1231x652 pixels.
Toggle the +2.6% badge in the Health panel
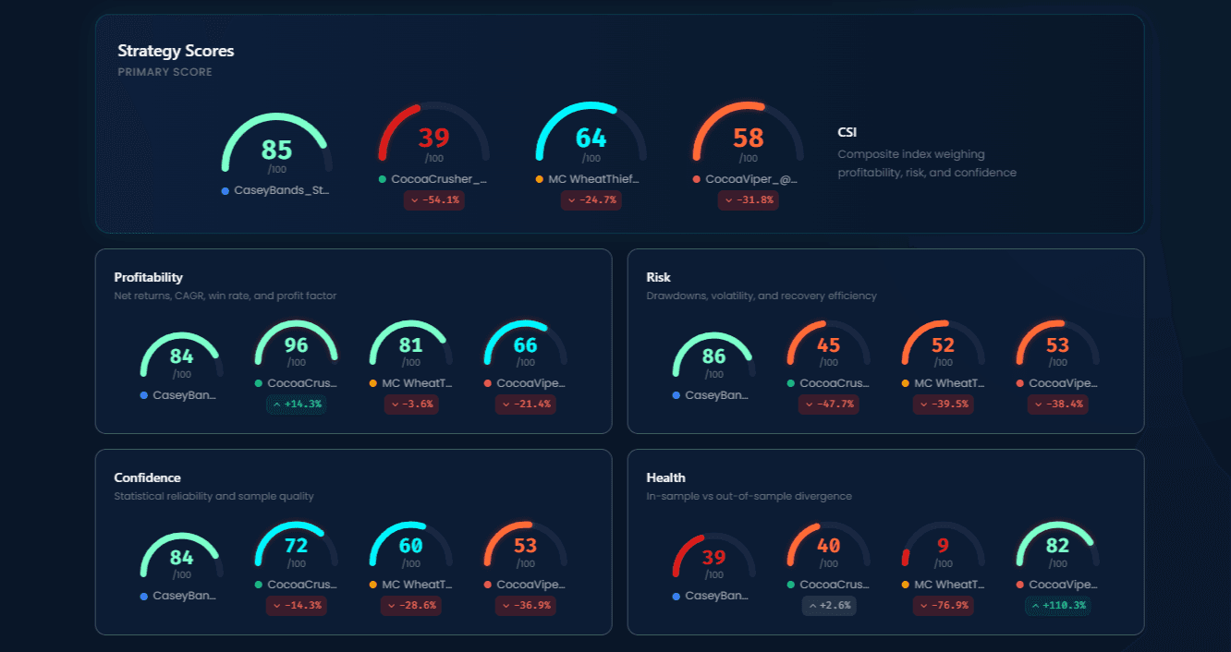[x=829, y=607]
